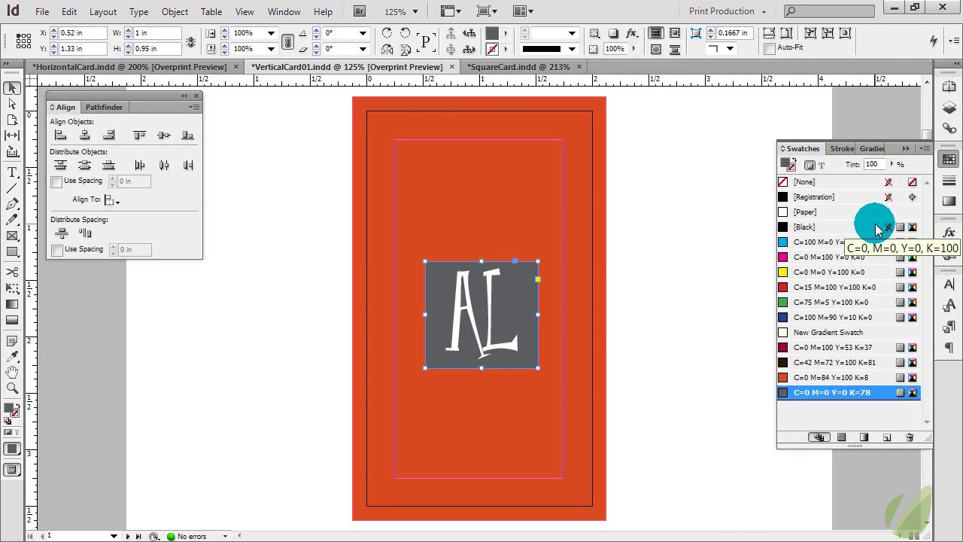Delete swatch using trash icon
Image resolution: width=963 pixels, height=542 pixels.
point(910,437)
